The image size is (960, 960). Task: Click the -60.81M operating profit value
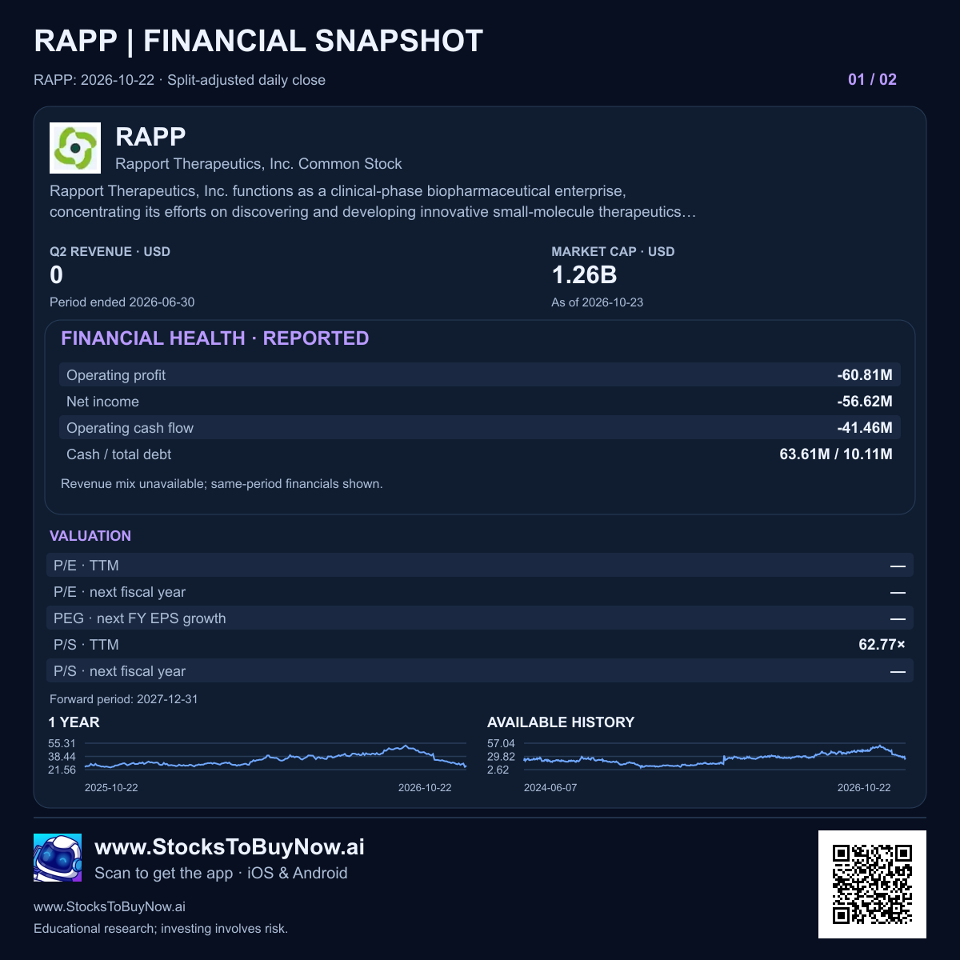point(865,375)
